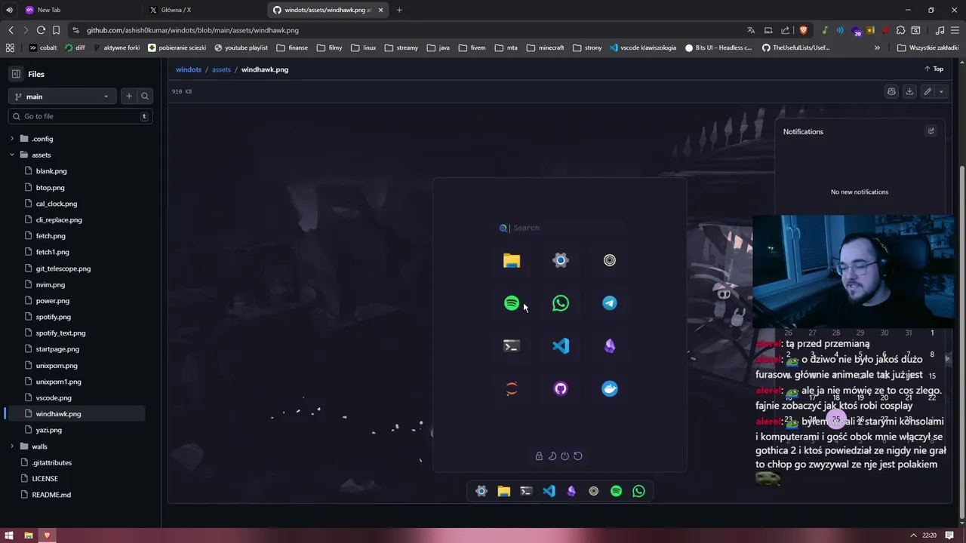Open vscode.png in the file tree

(54, 398)
